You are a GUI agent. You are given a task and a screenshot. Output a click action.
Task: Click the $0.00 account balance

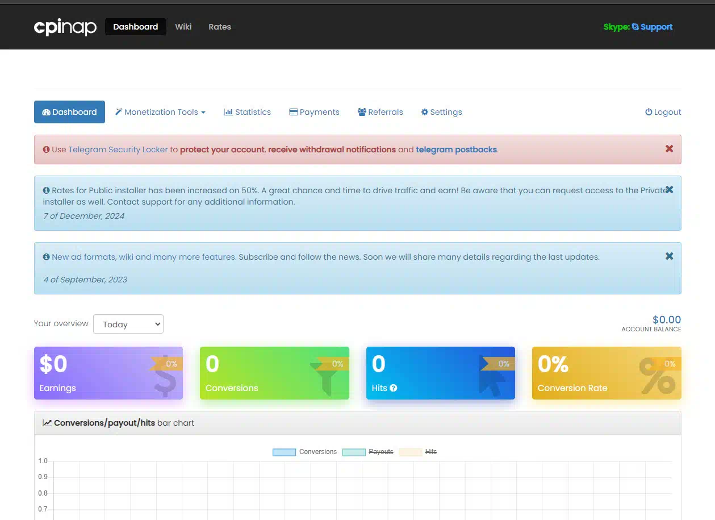[x=667, y=319]
